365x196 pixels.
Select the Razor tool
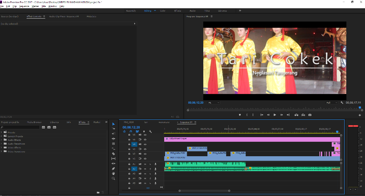[x=113, y=154]
